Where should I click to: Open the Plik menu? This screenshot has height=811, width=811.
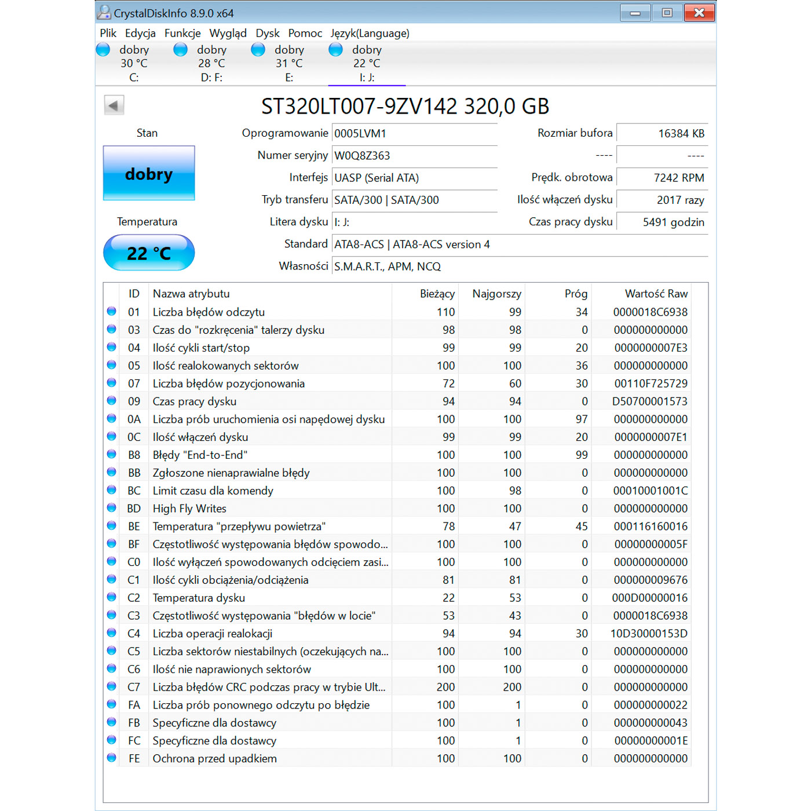tap(108, 33)
